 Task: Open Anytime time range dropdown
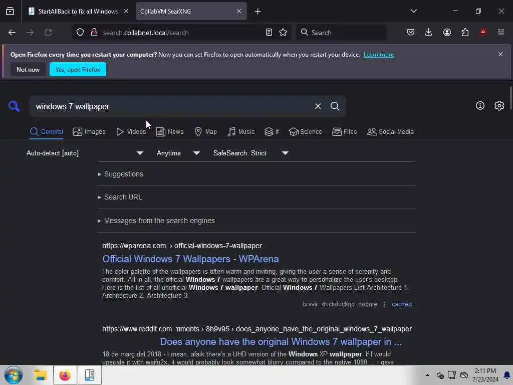(x=178, y=153)
